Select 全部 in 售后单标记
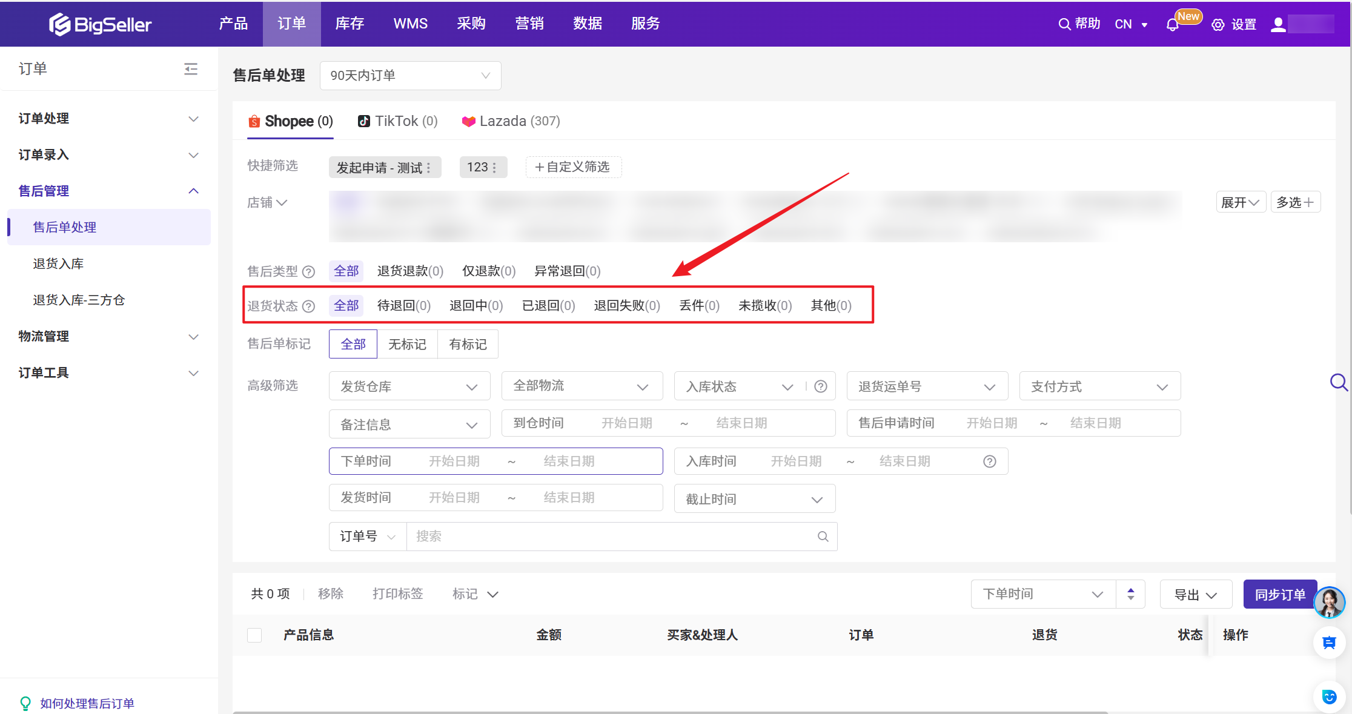 (x=353, y=344)
